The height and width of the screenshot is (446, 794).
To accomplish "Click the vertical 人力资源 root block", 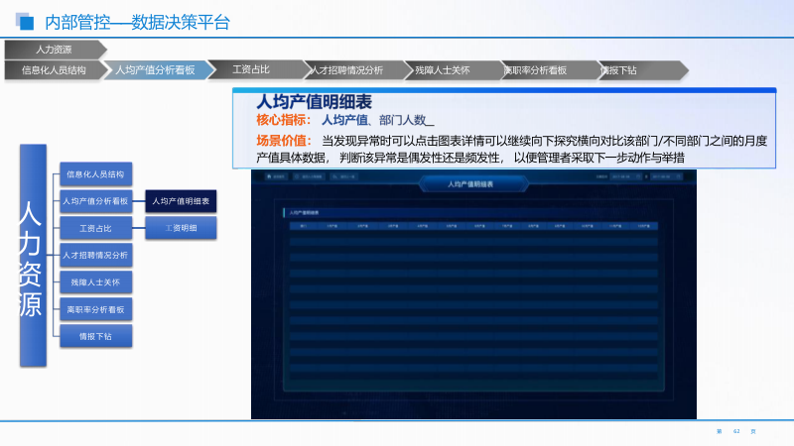I will pyautogui.click(x=32, y=255).
